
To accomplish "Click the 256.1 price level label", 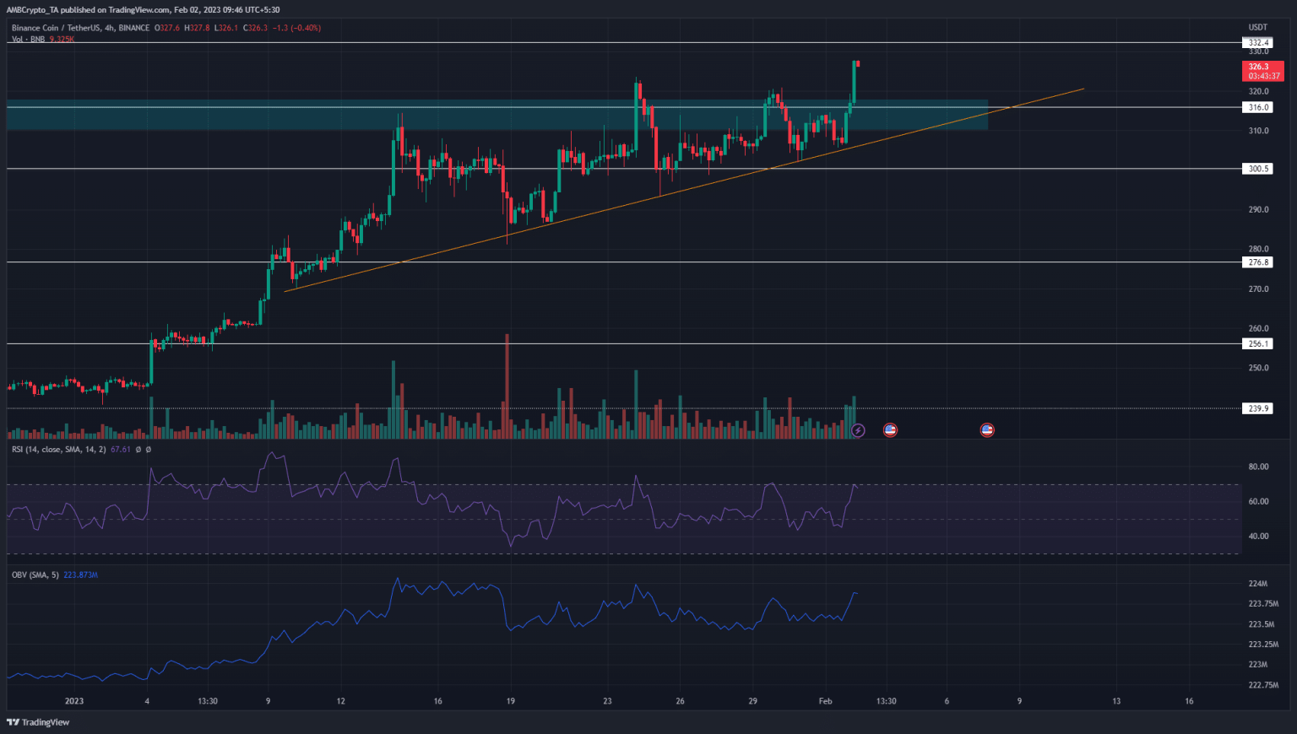I will point(1257,343).
